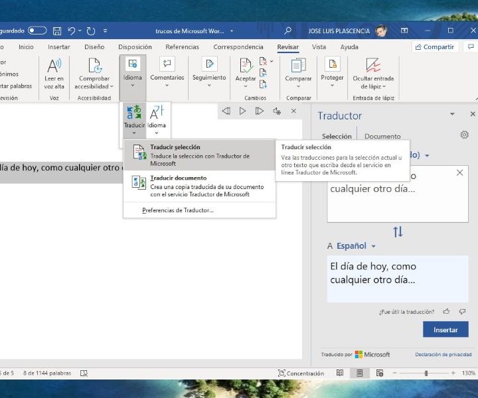Open Preferencias de Traductor menu entry

coord(200,210)
